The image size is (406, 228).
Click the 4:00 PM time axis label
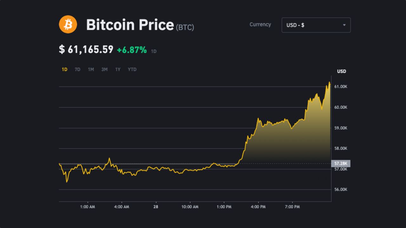tap(258, 207)
